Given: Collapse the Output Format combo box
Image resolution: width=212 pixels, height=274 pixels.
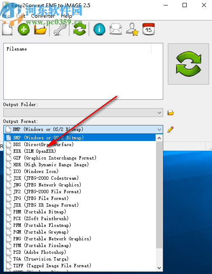Looking at the screenshot, I should point(159,130).
